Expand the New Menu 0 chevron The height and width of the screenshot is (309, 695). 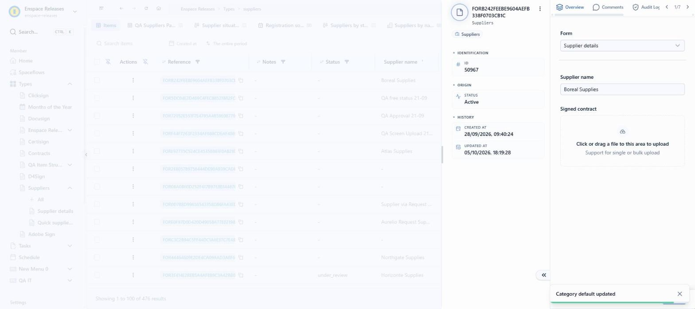(70, 269)
